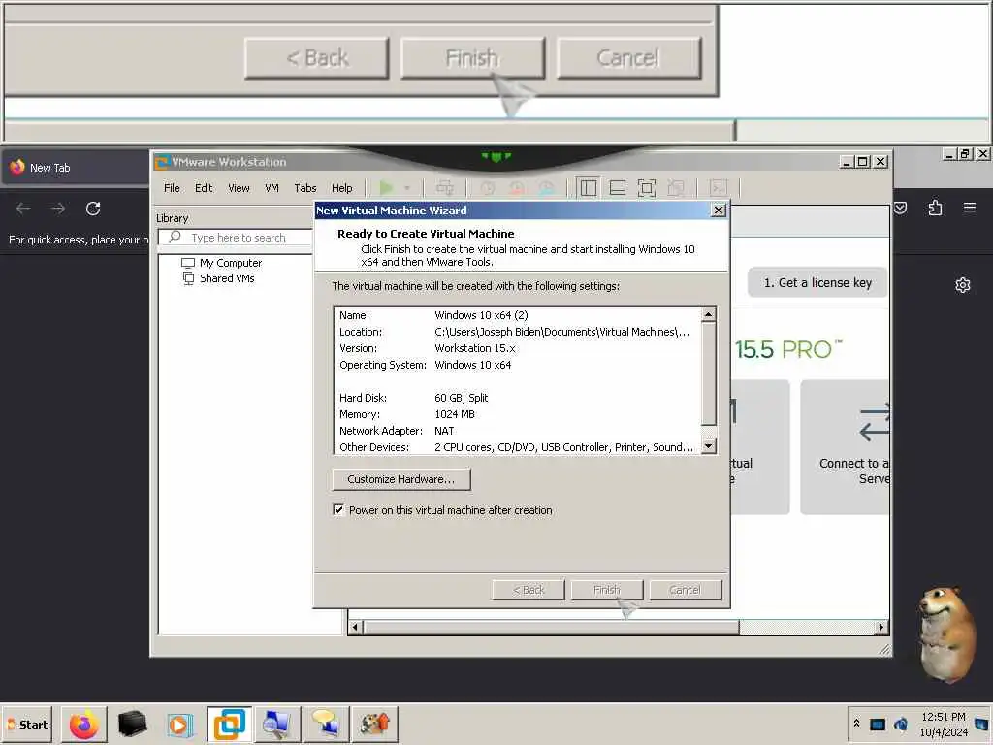
Task: Uncheck Power on this virtual machine after creation
Action: coord(338,510)
